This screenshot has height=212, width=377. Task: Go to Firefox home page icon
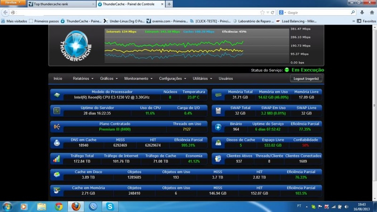pyautogui.click(x=372, y=13)
